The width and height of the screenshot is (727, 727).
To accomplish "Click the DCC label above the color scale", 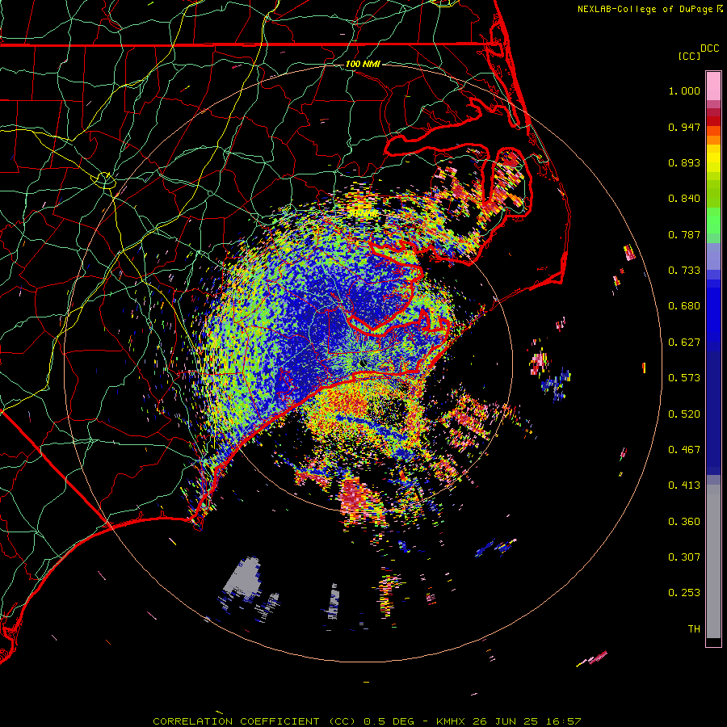I will coord(709,48).
